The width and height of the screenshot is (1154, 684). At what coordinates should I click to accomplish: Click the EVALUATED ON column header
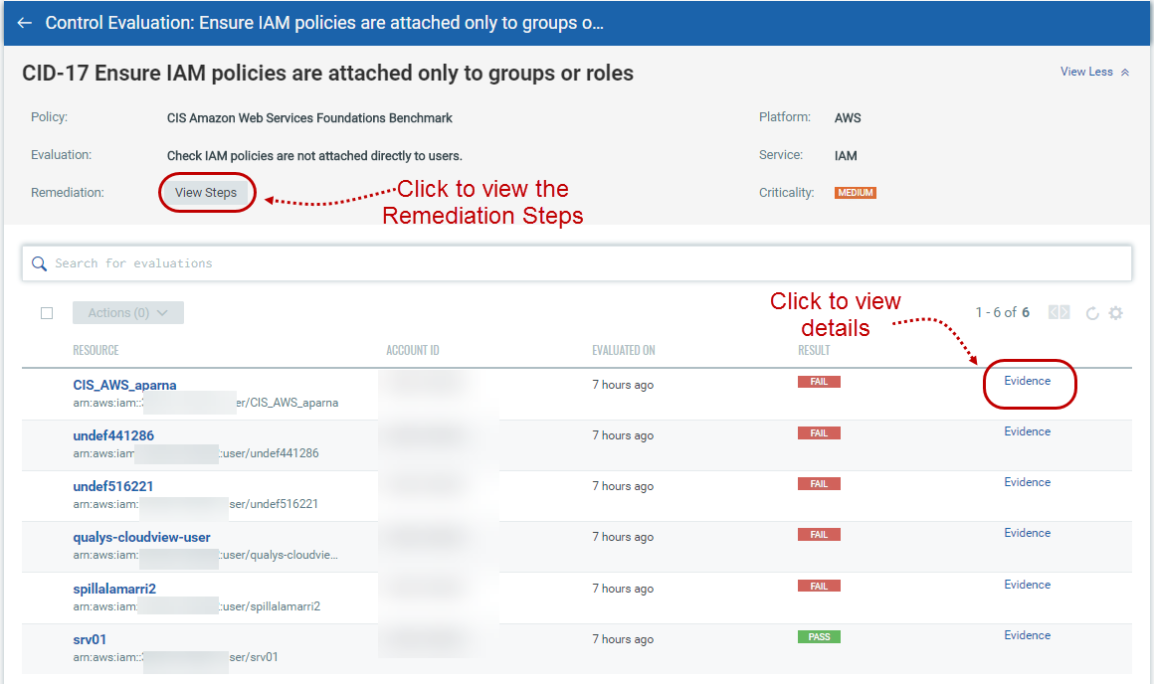coord(624,350)
